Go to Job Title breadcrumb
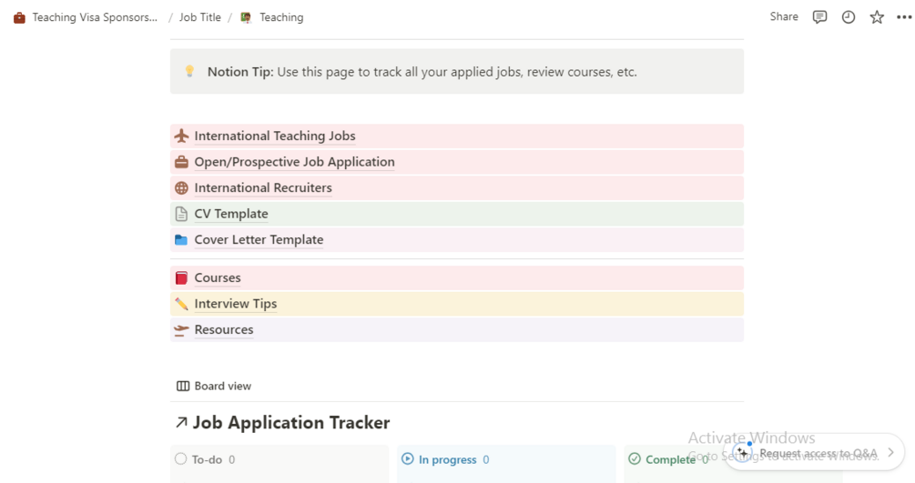The height and width of the screenshot is (483, 915). coord(200,17)
